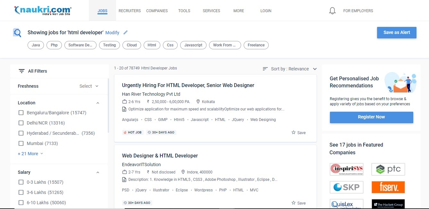The image size is (429, 209).
Task: Click the notification bell icon
Action: tap(332, 11)
